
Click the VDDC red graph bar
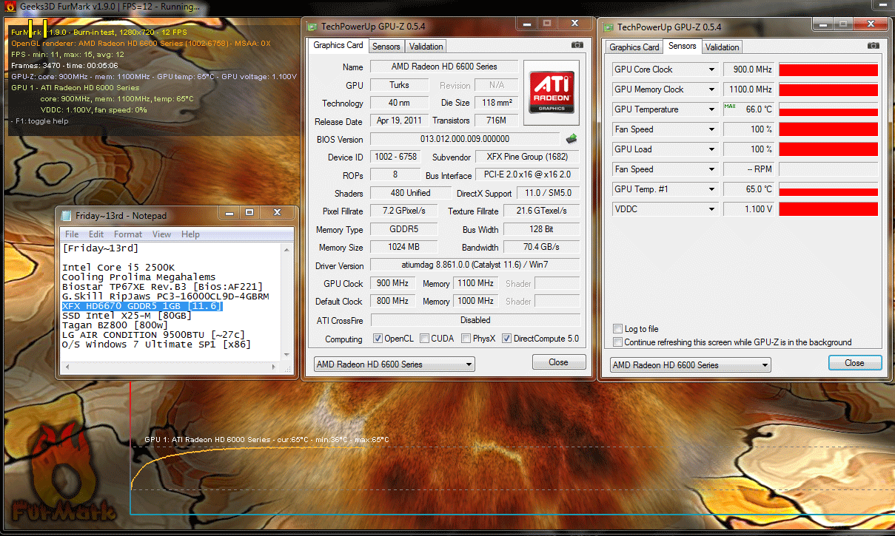point(828,209)
